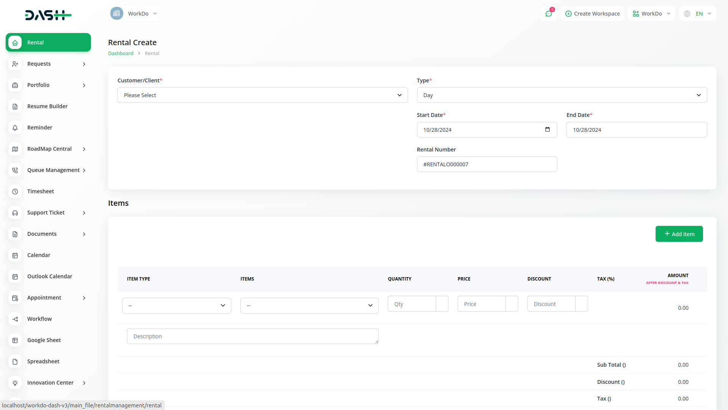Image resolution: width=728 pixels, height=410 pixels.
Task: Click into the Description text area
Action: pyautogui.click(x=253, y=336)
